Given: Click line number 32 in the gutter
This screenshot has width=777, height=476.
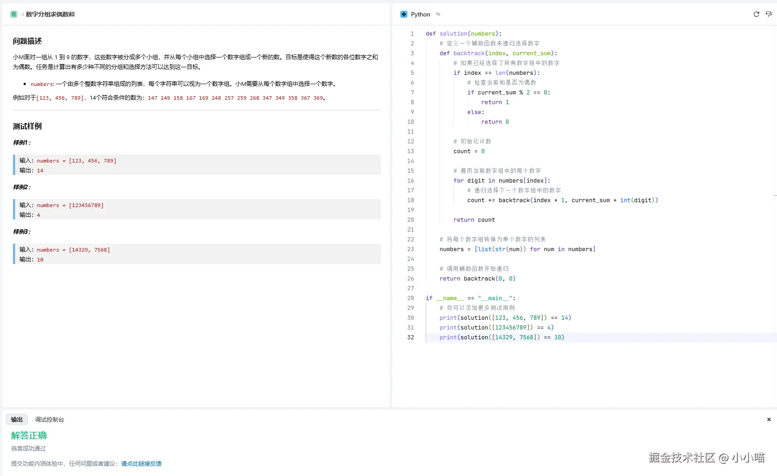Looking at the screenshot, I should [x=411, y=338].
